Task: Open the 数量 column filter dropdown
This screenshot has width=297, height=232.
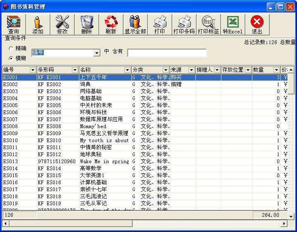Action: pos(276,70)
